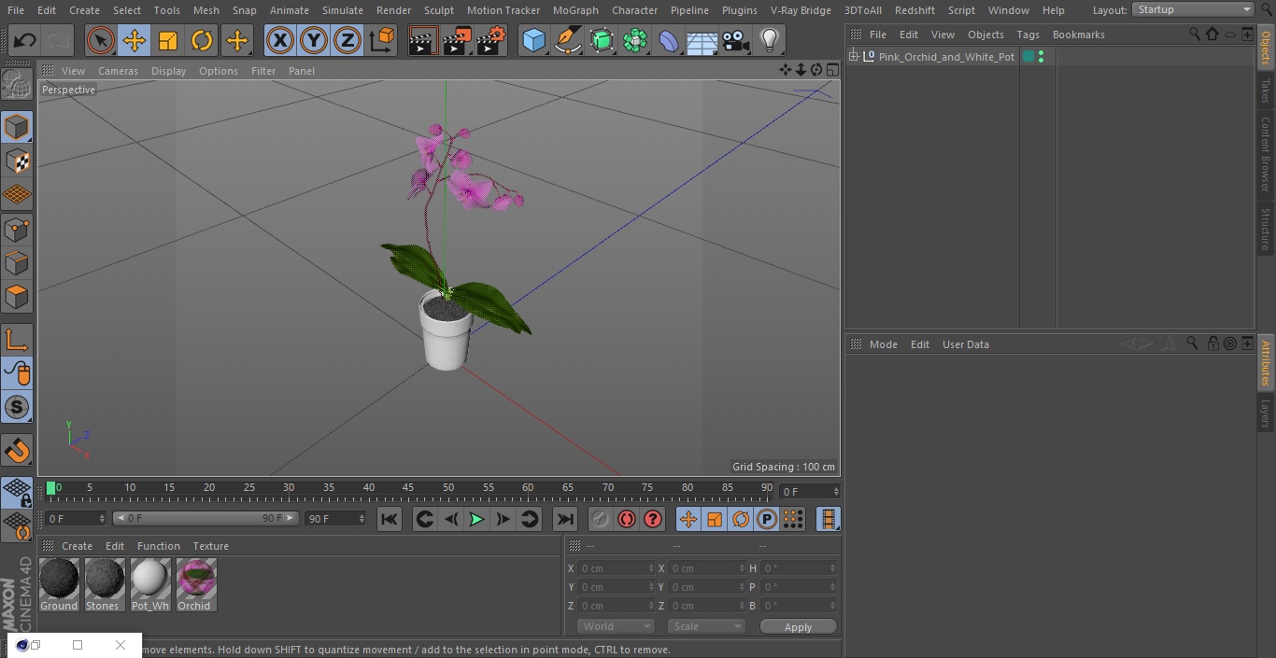This screenshot has width=1276, height=658.
Task: Enable the Axis mode tool
Action: (x=17, y=340)
